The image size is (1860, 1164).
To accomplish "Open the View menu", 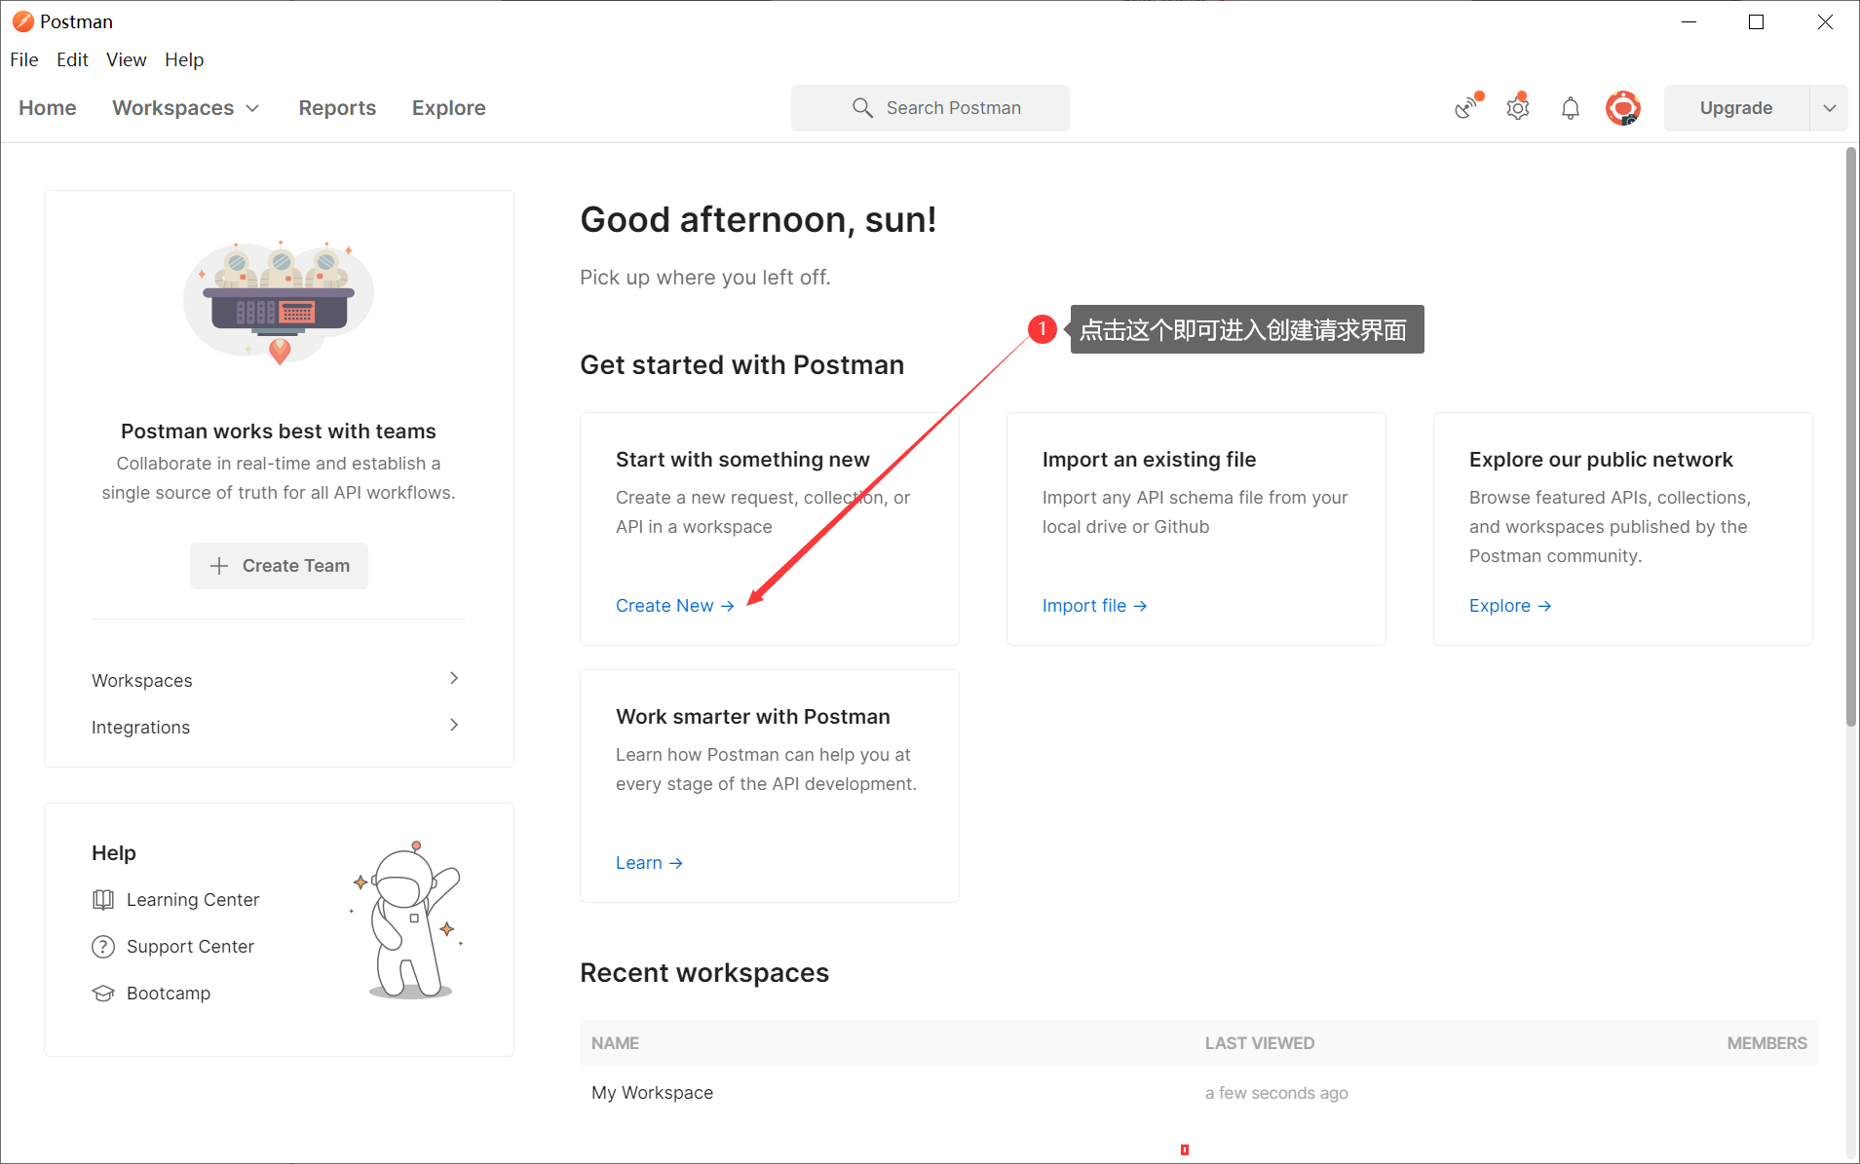I will (127, 59).
